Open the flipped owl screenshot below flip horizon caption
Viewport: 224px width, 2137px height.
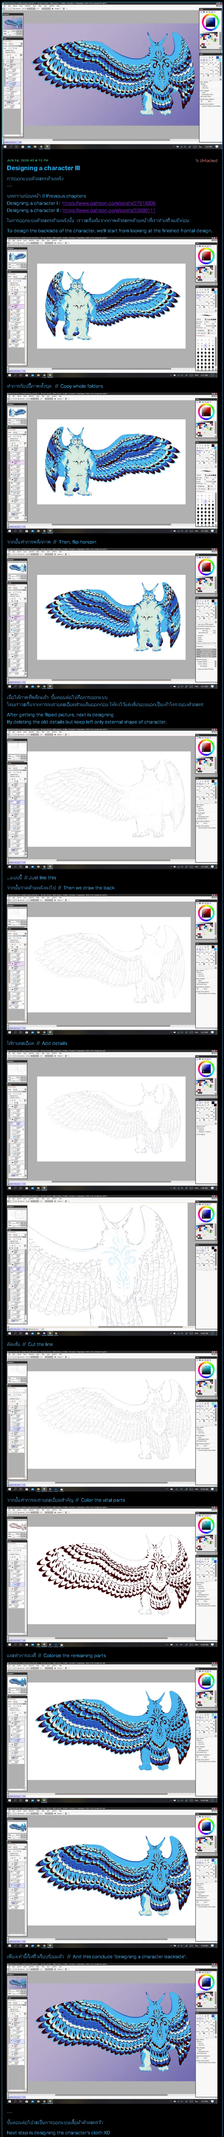pyautogui.click(x=112, y=619)
